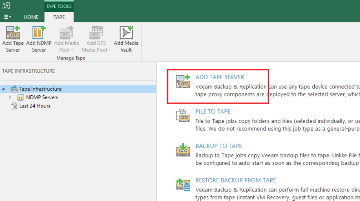This screenshot has height=201, width=360.
Task: Collapse the Tape Infrastructure tree node
Action: [x=4, y=89]
